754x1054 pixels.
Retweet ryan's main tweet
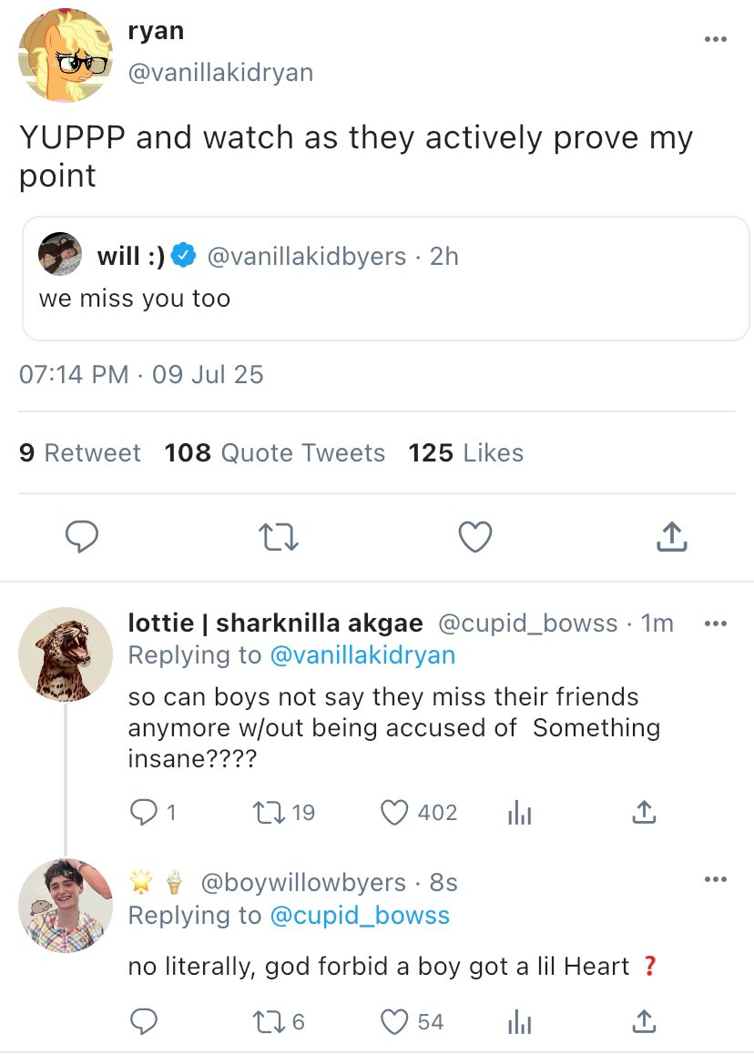tap(279, 537)
